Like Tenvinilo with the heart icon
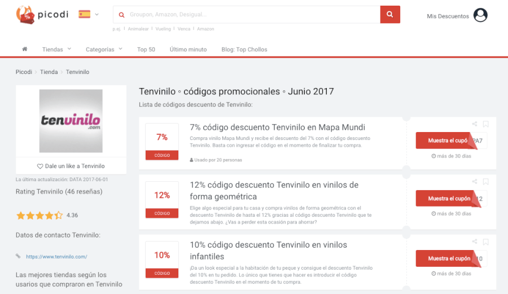 click(40, 166)
